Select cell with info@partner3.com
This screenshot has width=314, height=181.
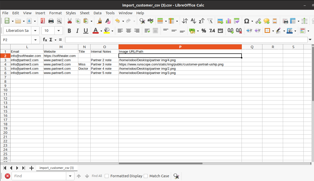tap(27, 64)
